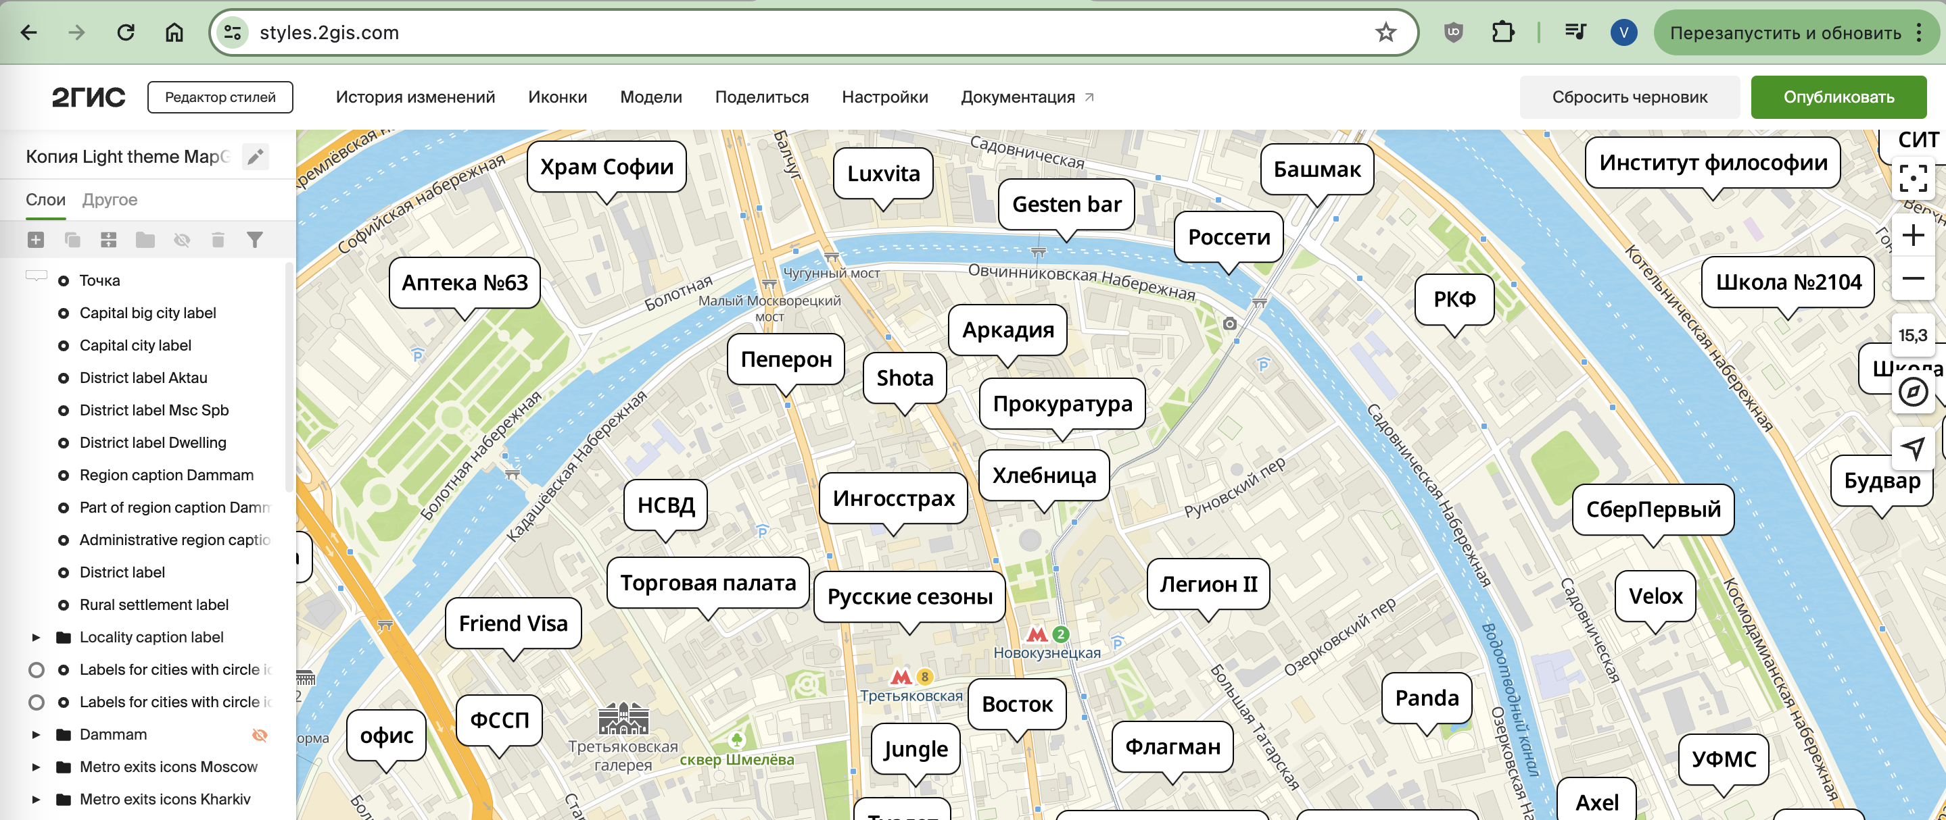The image size is (1946, 820).
Task: Toggle the first Labels for cities circle
Action: [x=37, y=670]
